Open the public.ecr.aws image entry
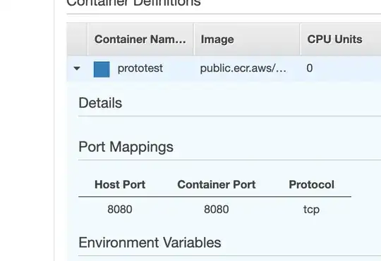Viewport: 381px width, 261px height. click(243, 68)
